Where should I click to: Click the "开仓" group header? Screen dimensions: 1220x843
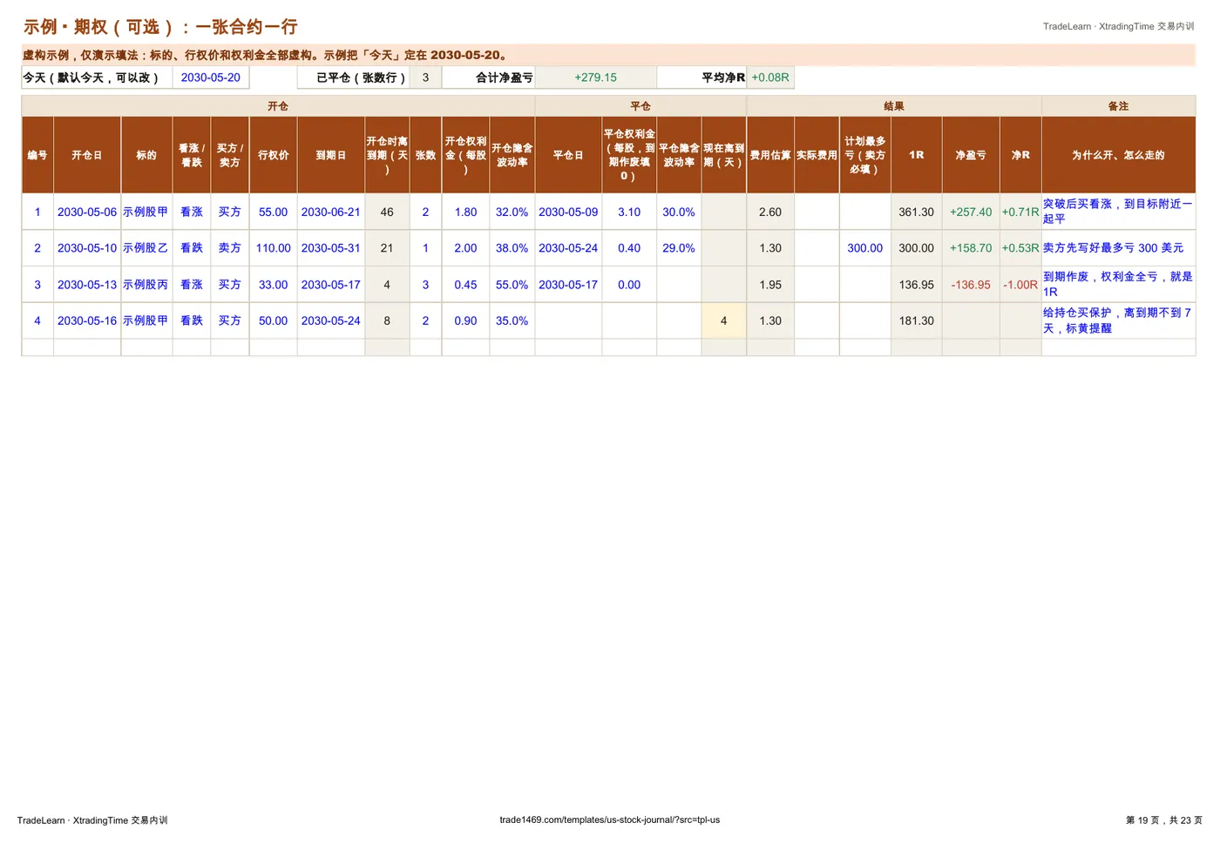tap(278, 106)
